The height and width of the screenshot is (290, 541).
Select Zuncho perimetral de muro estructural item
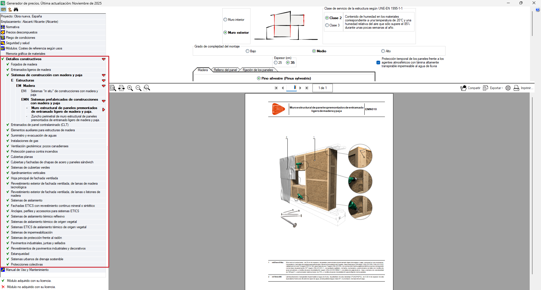pos(65,118)
